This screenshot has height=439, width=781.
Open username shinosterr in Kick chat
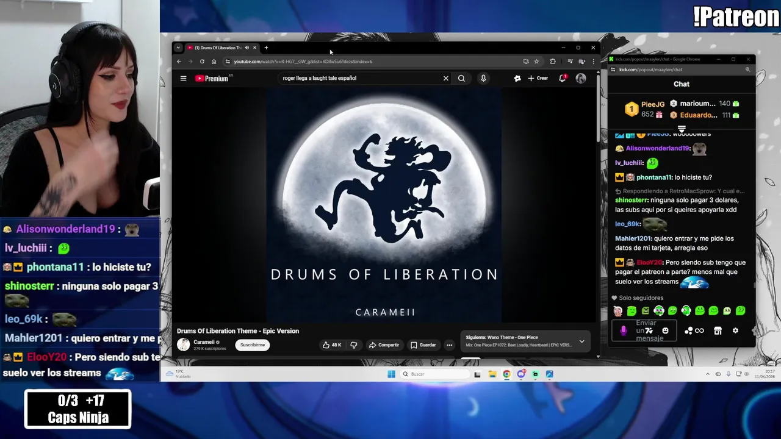click(632, 200)
